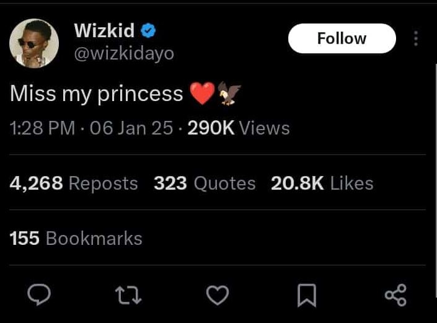This screenshot has width=437, height=323.
Task: Open the three-dot more options menu
Action: [416, 38]
